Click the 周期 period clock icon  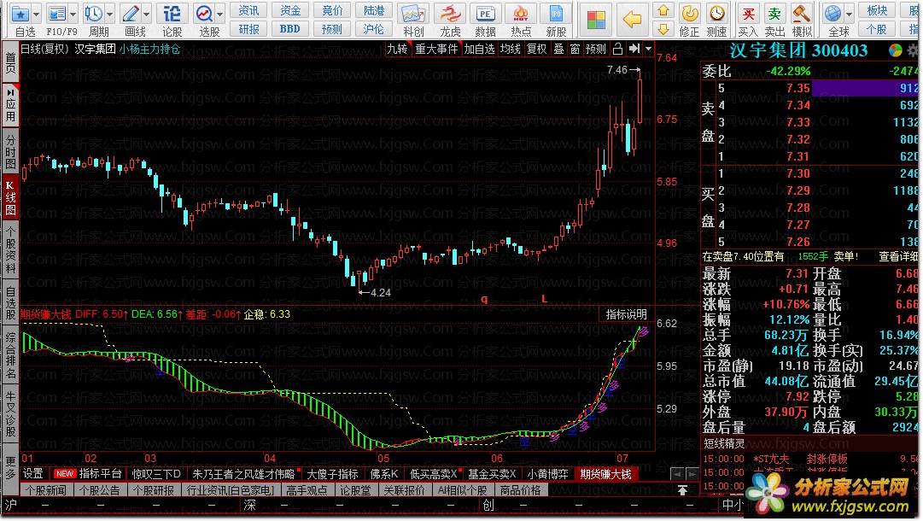93,14
